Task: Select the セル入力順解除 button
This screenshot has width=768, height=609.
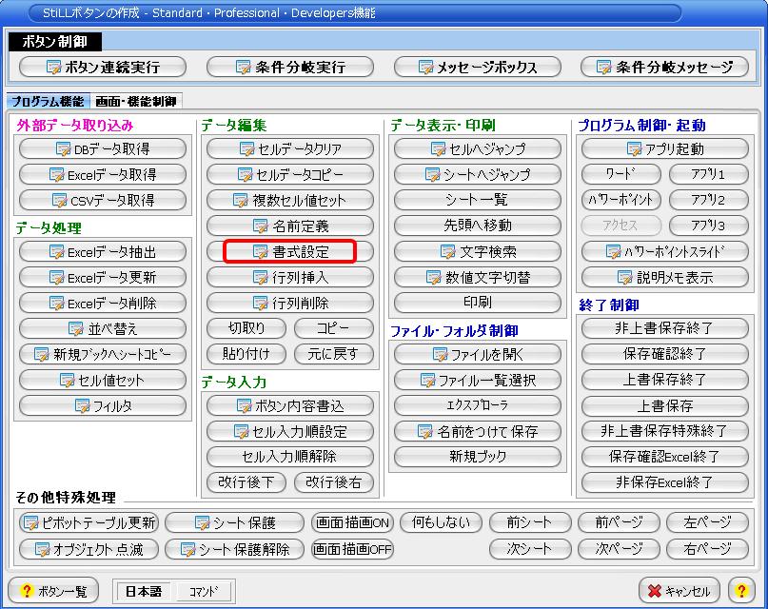Action: click(290, 457)
